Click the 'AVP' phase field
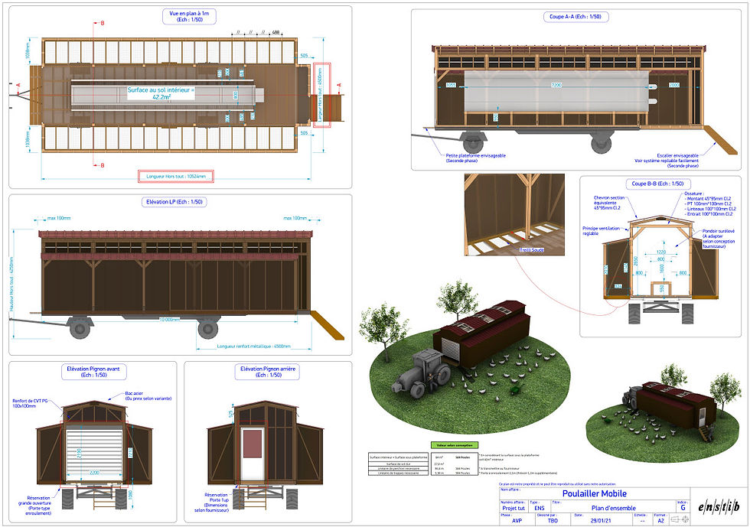750x527 pixels. (x=517, y=521)
